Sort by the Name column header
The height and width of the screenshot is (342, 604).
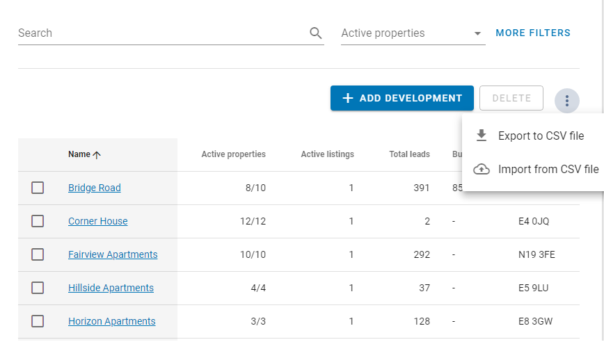point(79,154)
